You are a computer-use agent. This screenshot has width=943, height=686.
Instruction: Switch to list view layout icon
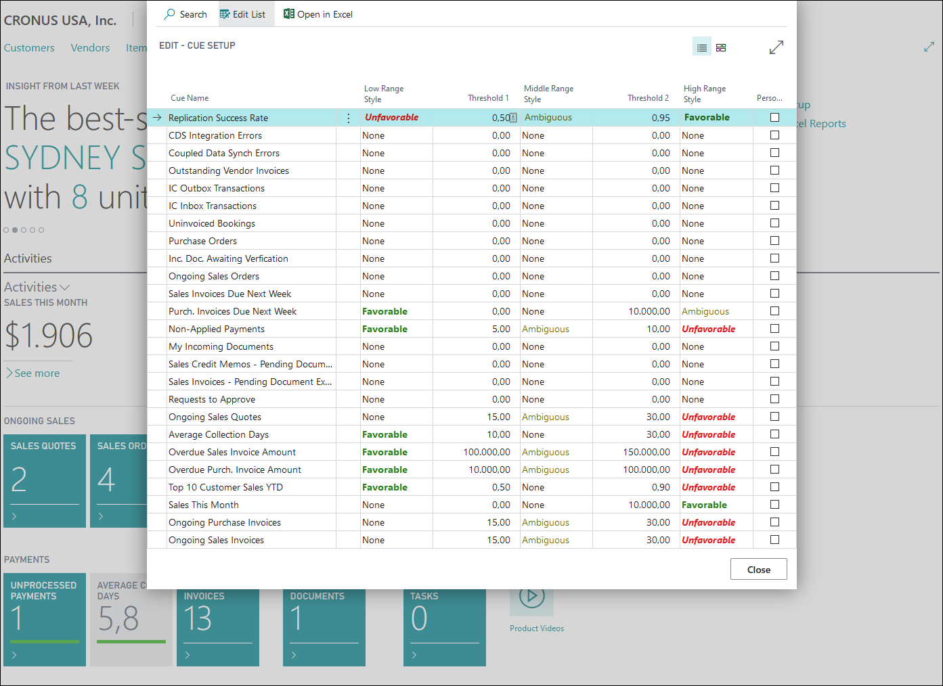[702, 47]
